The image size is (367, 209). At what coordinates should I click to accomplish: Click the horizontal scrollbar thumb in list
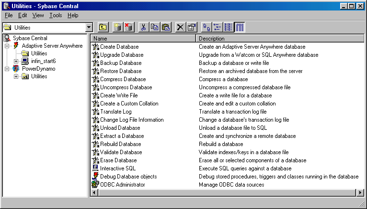tap(227, 193)
